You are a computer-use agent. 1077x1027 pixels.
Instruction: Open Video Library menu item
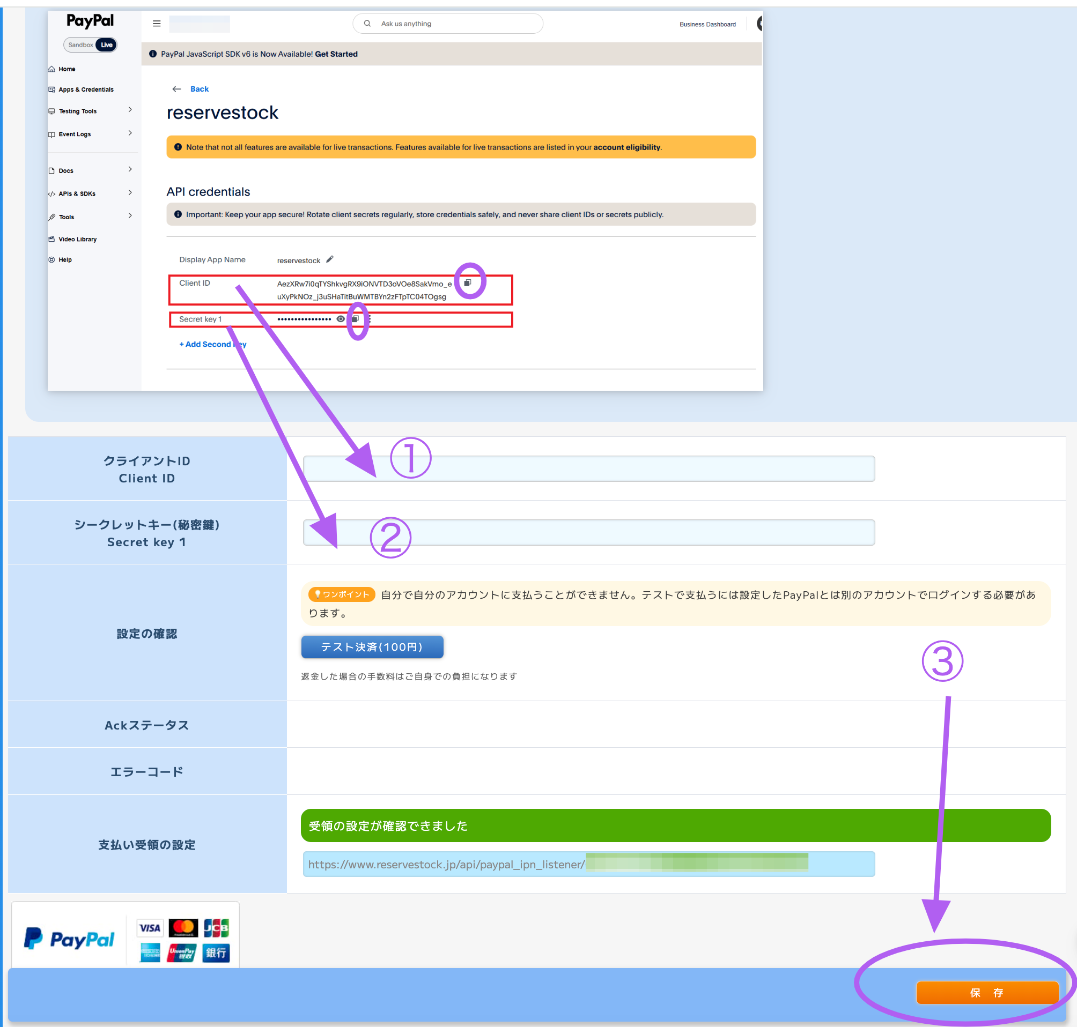77,239
